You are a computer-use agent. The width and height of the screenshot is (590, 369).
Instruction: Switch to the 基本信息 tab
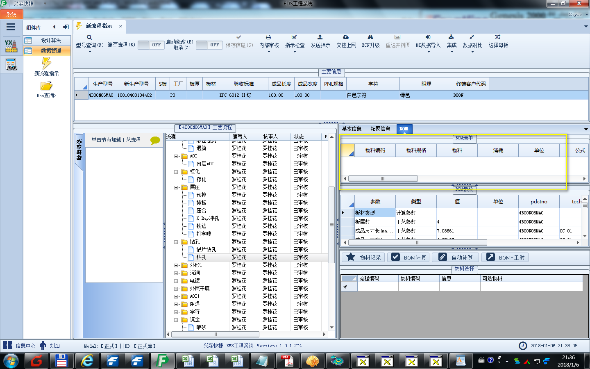(x=352, y=129)
